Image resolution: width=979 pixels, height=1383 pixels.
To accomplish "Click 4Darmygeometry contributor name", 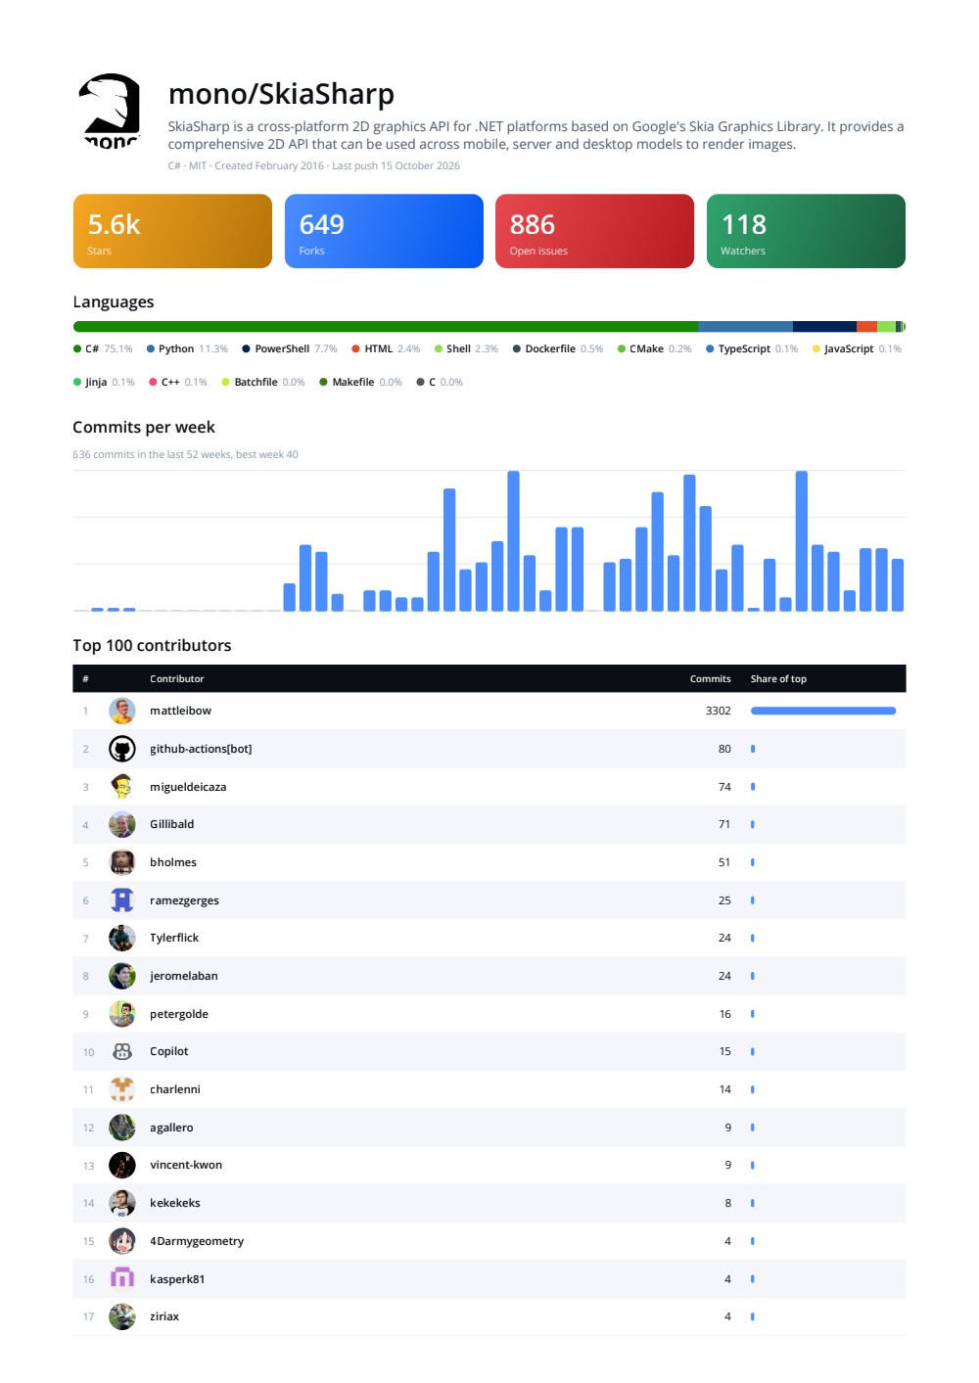I will point(197,1241).
